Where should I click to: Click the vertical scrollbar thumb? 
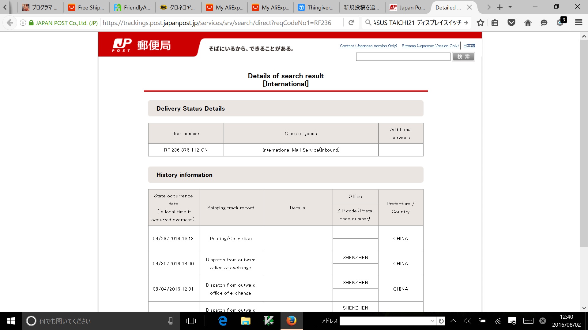point(584,143)
